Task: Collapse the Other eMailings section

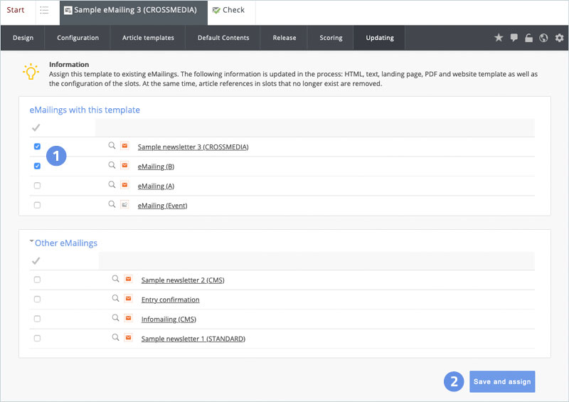Action: click(x=31, y=242)
